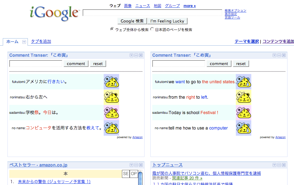This screenshot has width=294, height=185.
Task: Click the I'm Feeling Lucky button
Action: tap(167, 21)
